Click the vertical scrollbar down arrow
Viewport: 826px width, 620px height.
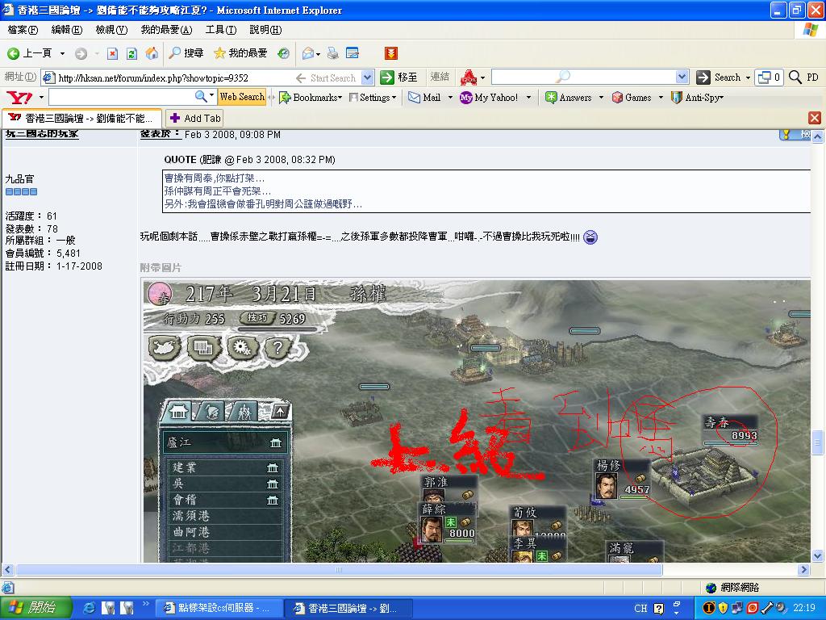[818, 555]
